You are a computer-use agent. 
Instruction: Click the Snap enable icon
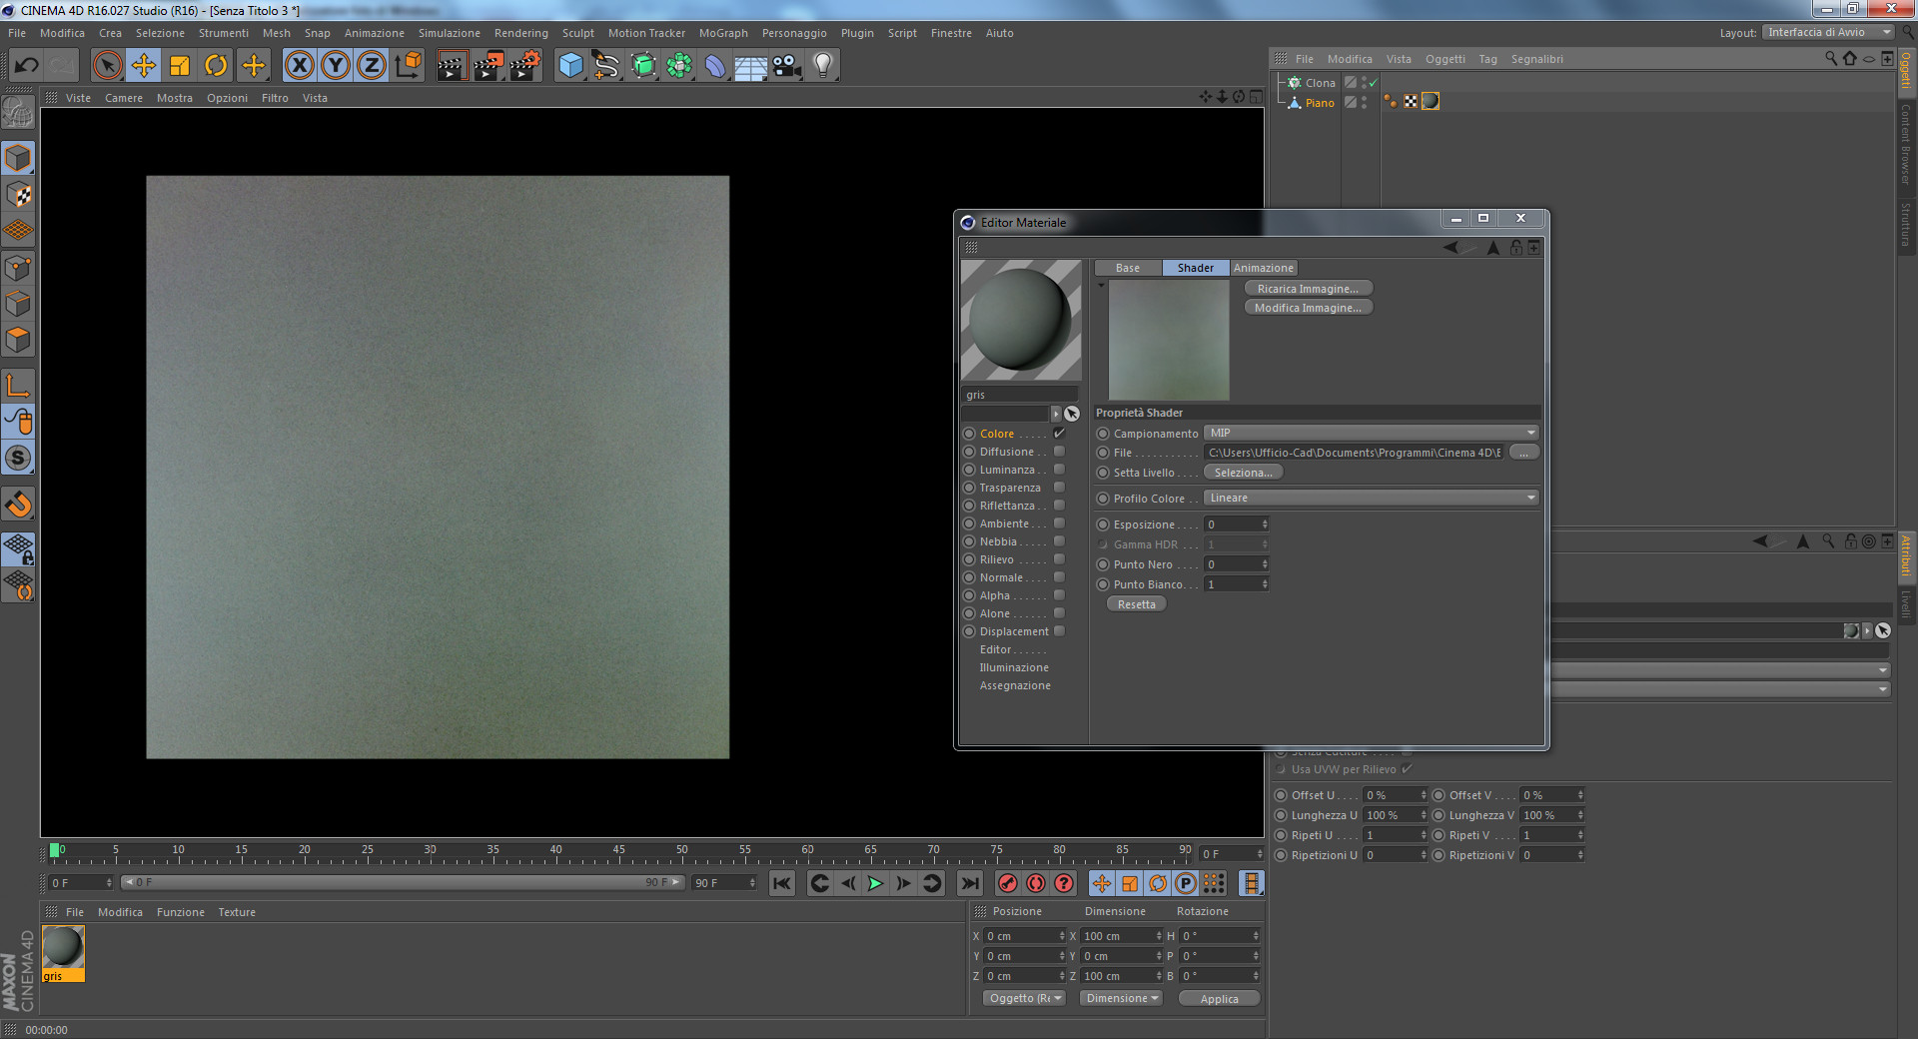[x=18, y=459]
